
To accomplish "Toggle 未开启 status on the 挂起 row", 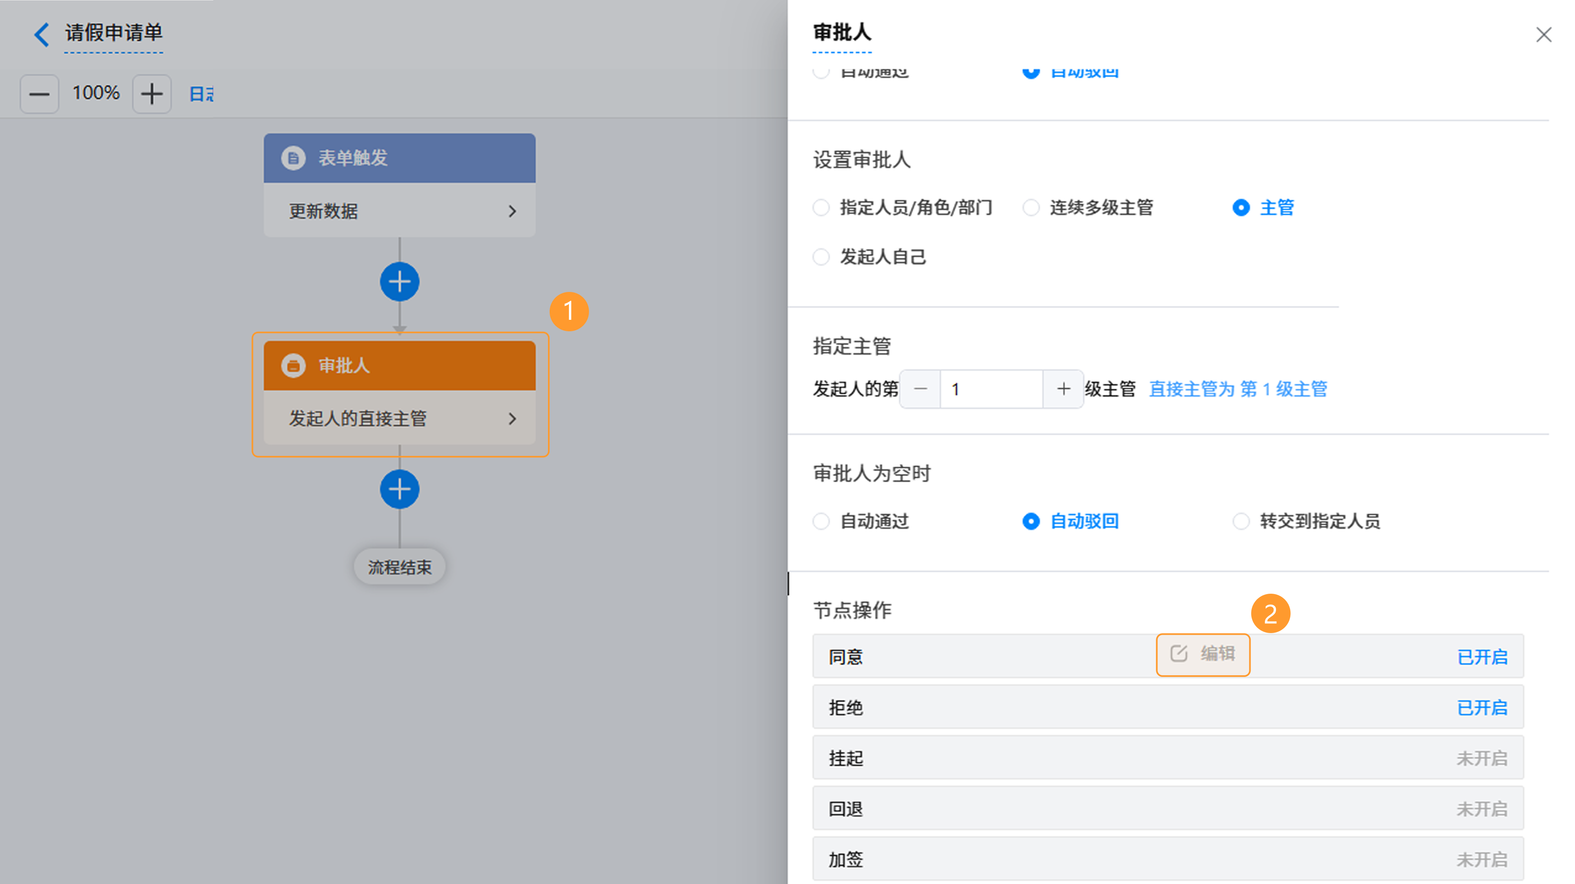I will (x=1482, y=759).
